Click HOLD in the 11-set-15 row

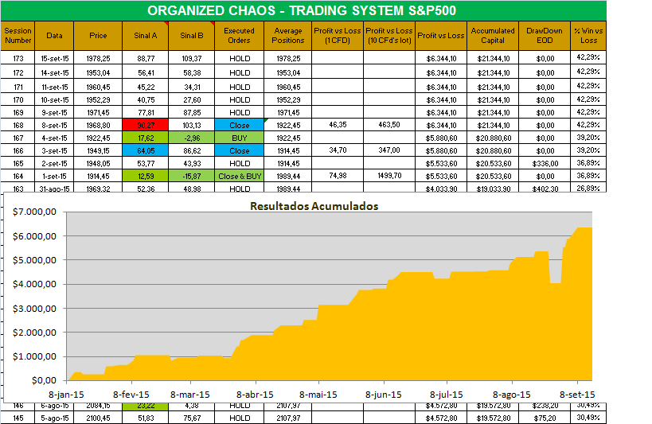(240, 87)
